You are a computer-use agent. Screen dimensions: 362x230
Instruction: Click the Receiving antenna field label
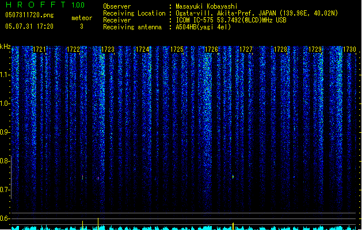[132, 27]
